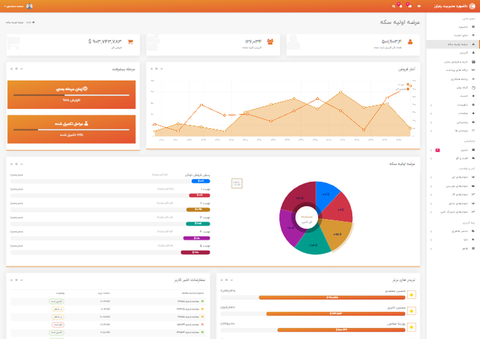Open the user profile dropdown in header
Viewport: 480px width, 339px height.
point(18,6)
